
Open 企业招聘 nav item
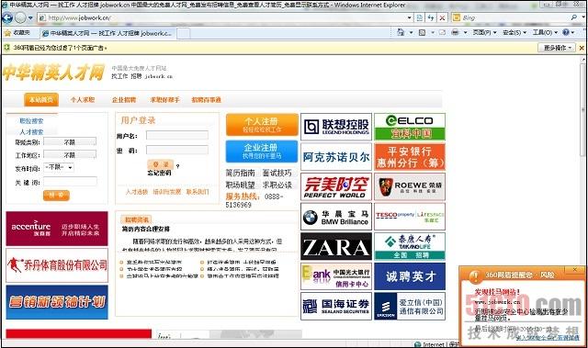coord(124,100)
